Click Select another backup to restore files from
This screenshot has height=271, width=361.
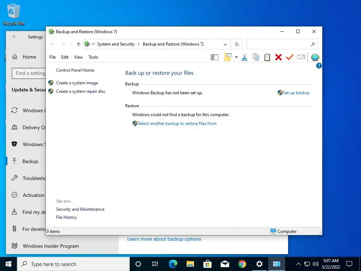(177, 124)
